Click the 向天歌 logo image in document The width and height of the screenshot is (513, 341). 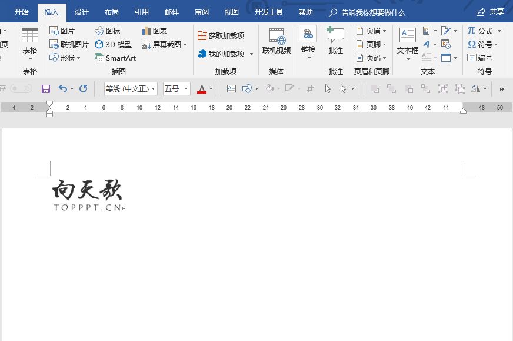tap(88, 194)
